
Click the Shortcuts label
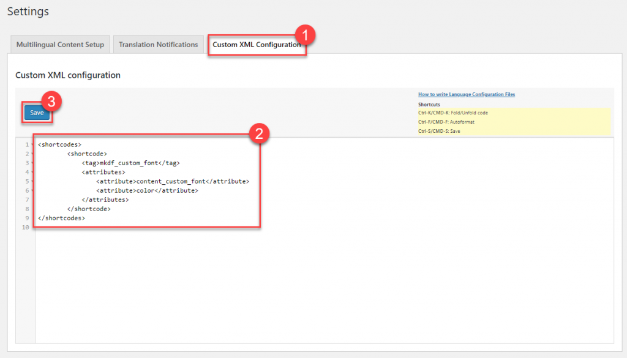(x=429, y=104)
